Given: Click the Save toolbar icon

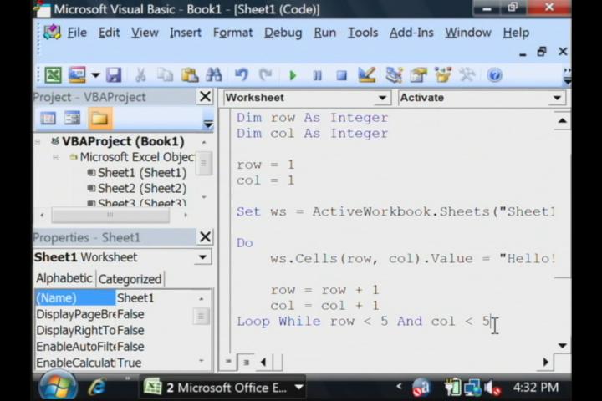Looking at the screenshot, I should pos(114,75).
